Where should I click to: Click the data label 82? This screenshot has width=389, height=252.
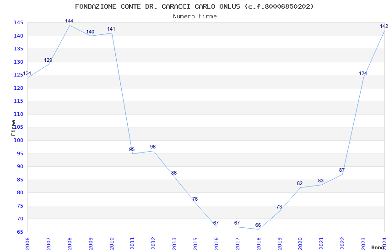[x=300, y=183]
